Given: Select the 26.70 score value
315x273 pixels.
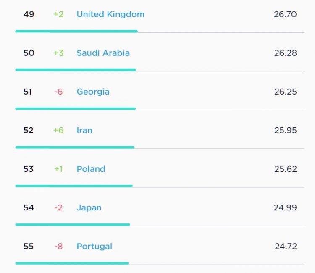Looking at the screenshot, I should 285,14.
